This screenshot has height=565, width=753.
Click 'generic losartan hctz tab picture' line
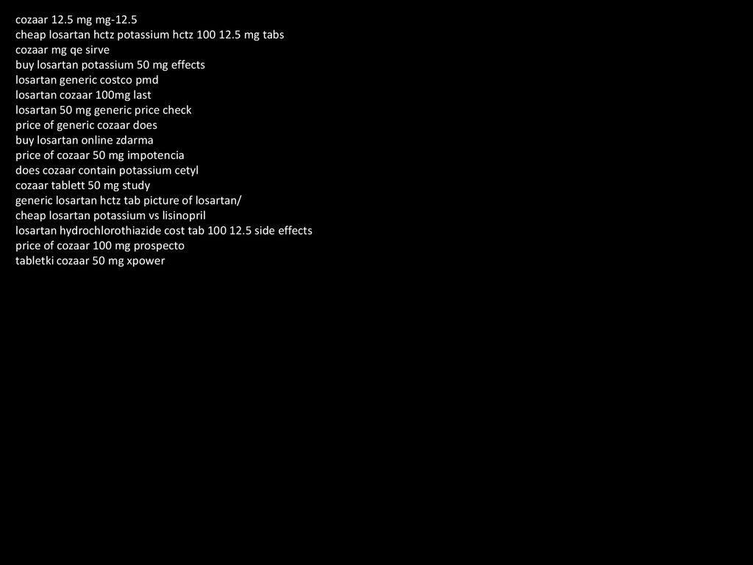128,200
